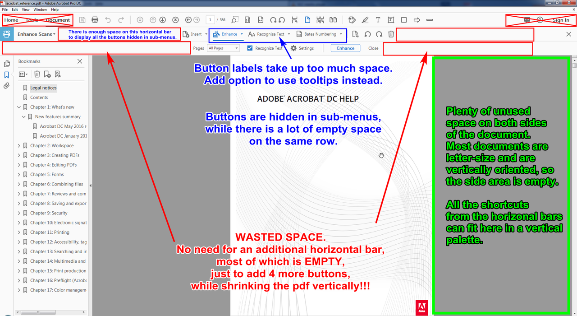Viewport: 577px width, 316px height.
Task: Click the Save file icon
Action: tap(82, 20)
